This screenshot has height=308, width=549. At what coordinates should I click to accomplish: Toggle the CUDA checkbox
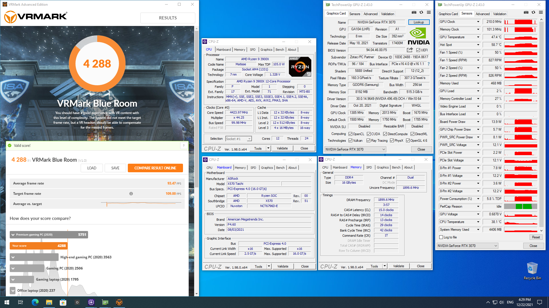[369, 134]
